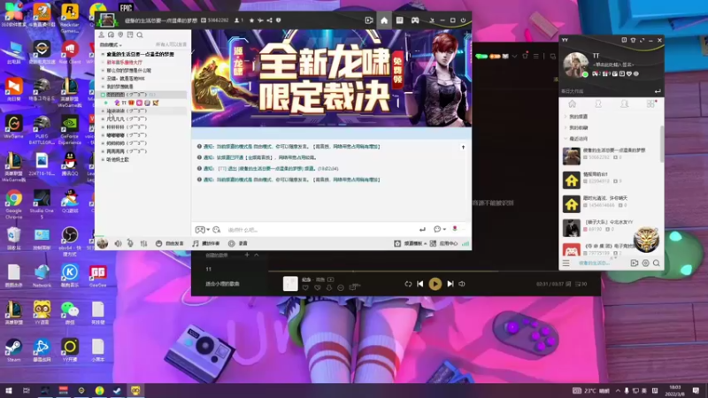Switch to the contacts tab in YY main window
The image size is (708, 398).
(598, 104)
